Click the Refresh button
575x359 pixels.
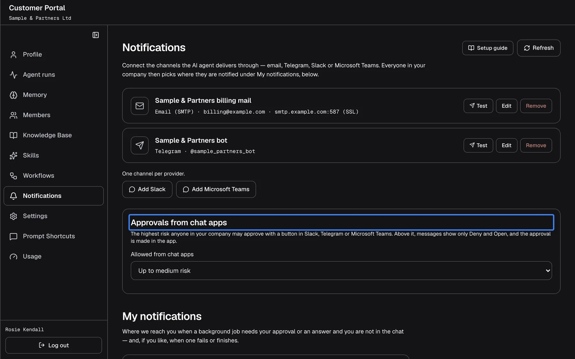click(539, 48)
